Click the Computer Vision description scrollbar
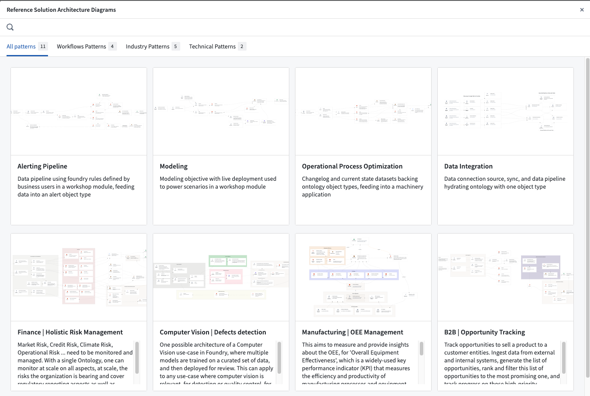The image size is (590, 396). [279, 358]
